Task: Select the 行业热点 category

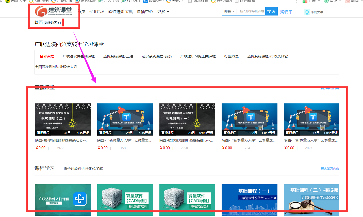Action: [x=232, y=56]
